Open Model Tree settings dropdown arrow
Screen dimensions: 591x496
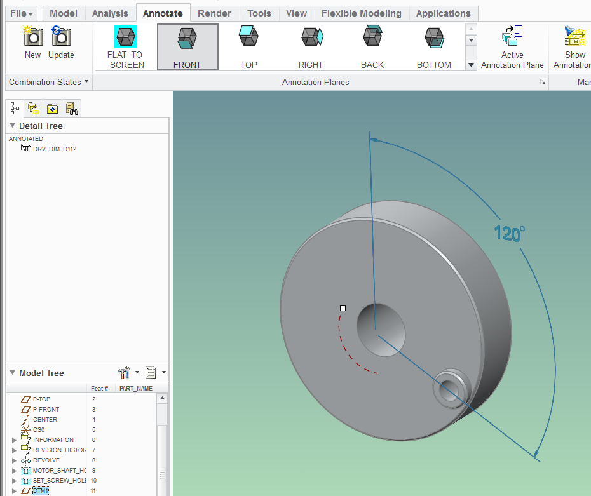[x=137, y=372]
